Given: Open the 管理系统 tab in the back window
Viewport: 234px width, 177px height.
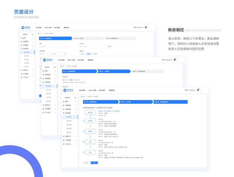Looking at the screenshot, I should (x=66, y=28).
